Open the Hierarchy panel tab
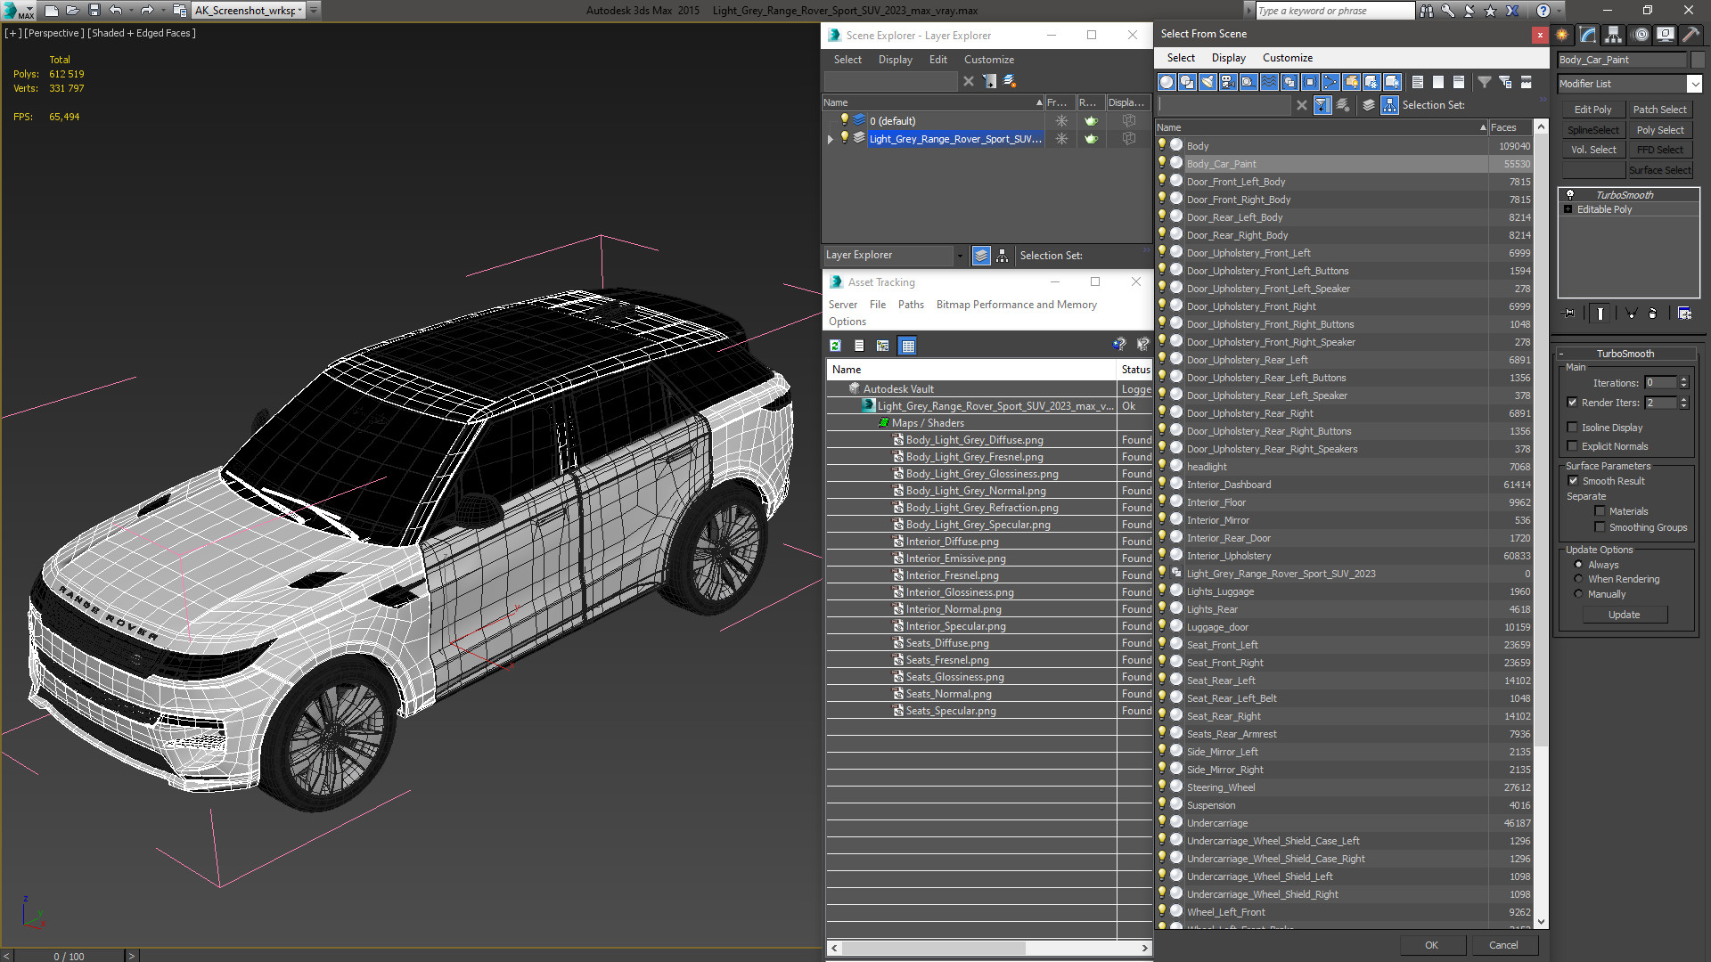The image size is (1711, 962). point(1614,35)
